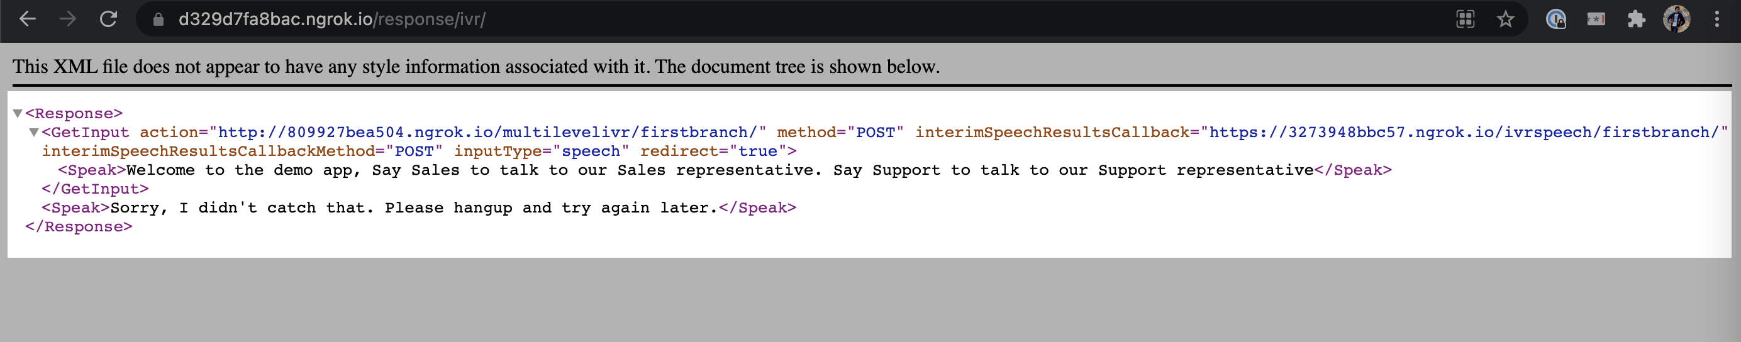Open Chrome three-dot menu
Screen dimensions: 1741x342
coord(1716,19)
